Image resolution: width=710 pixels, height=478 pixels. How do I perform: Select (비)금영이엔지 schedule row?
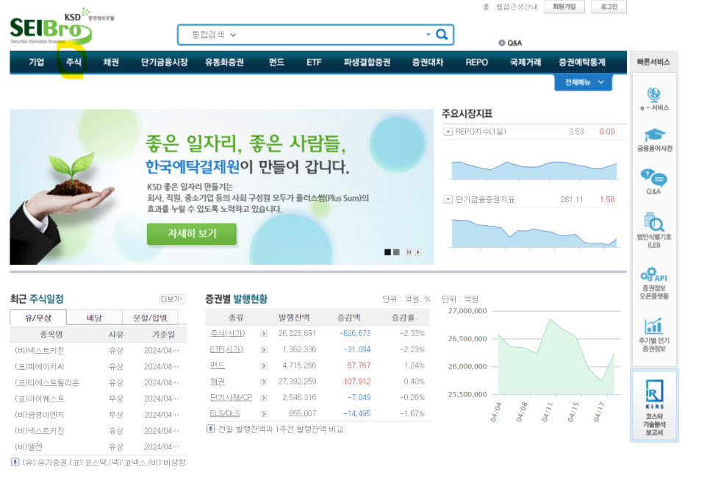click(98, 415)
